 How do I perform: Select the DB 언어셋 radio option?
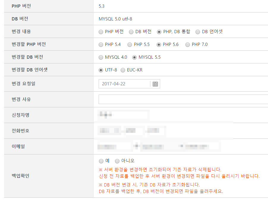[198, 32]
